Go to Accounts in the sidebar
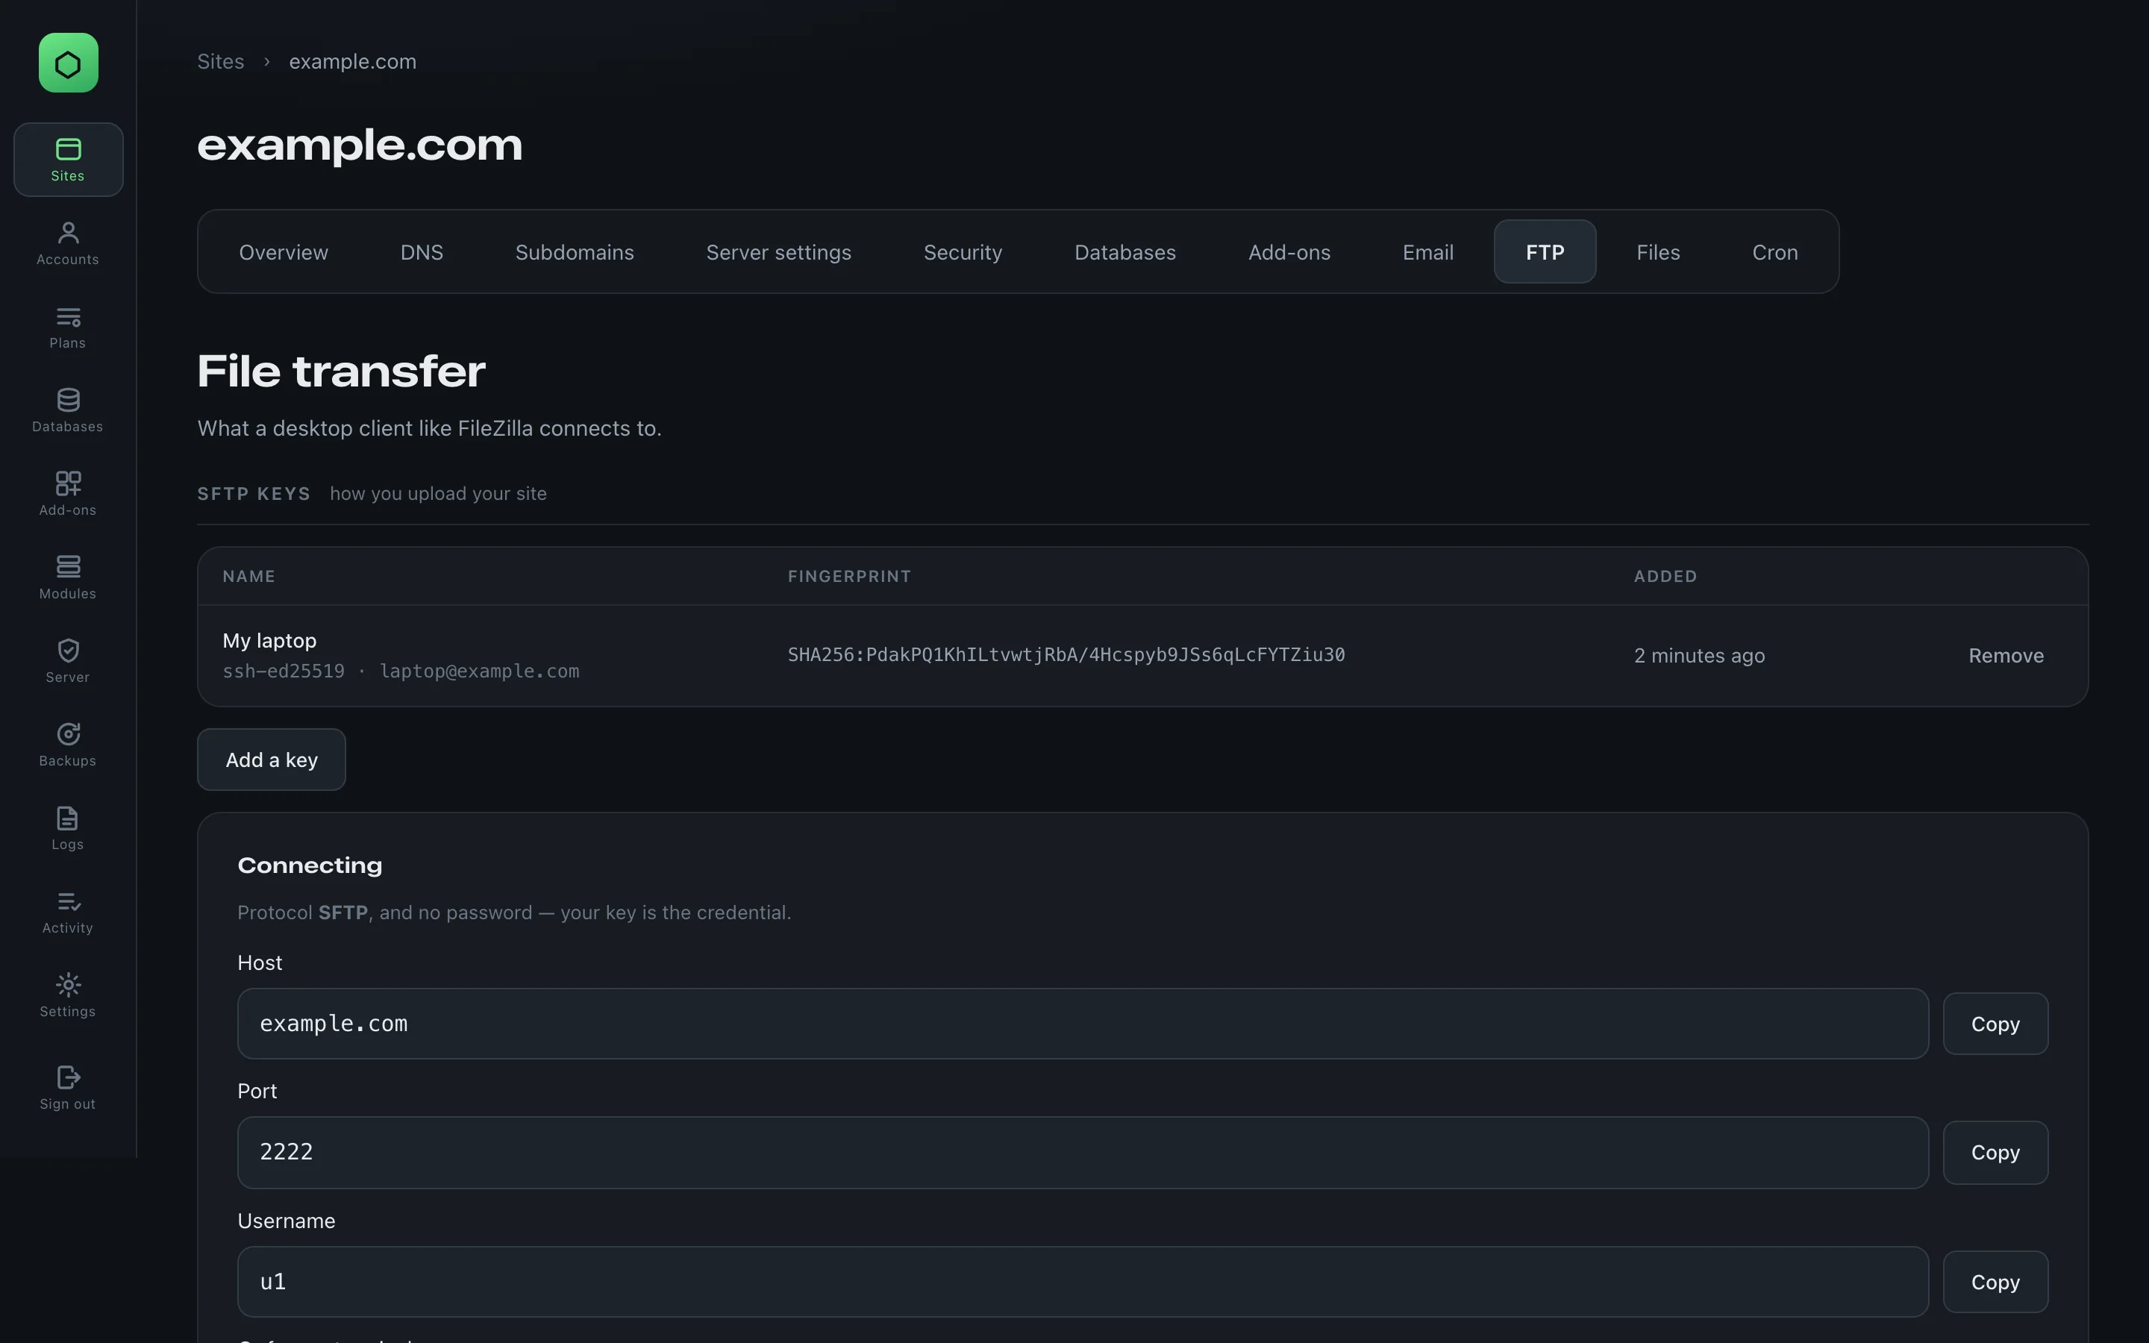Image resolution: width=2149 pixels, height=1343 pixels. [x=69, y=243]
